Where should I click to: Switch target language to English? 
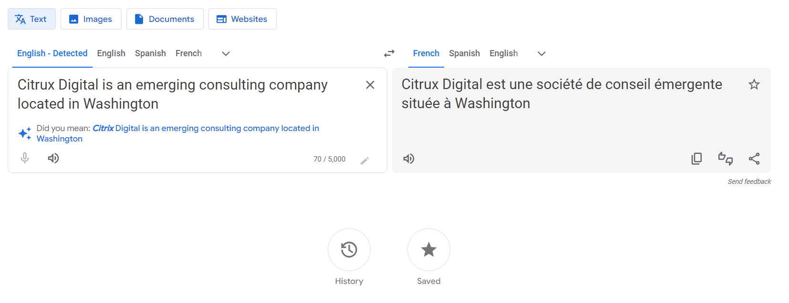503,53
